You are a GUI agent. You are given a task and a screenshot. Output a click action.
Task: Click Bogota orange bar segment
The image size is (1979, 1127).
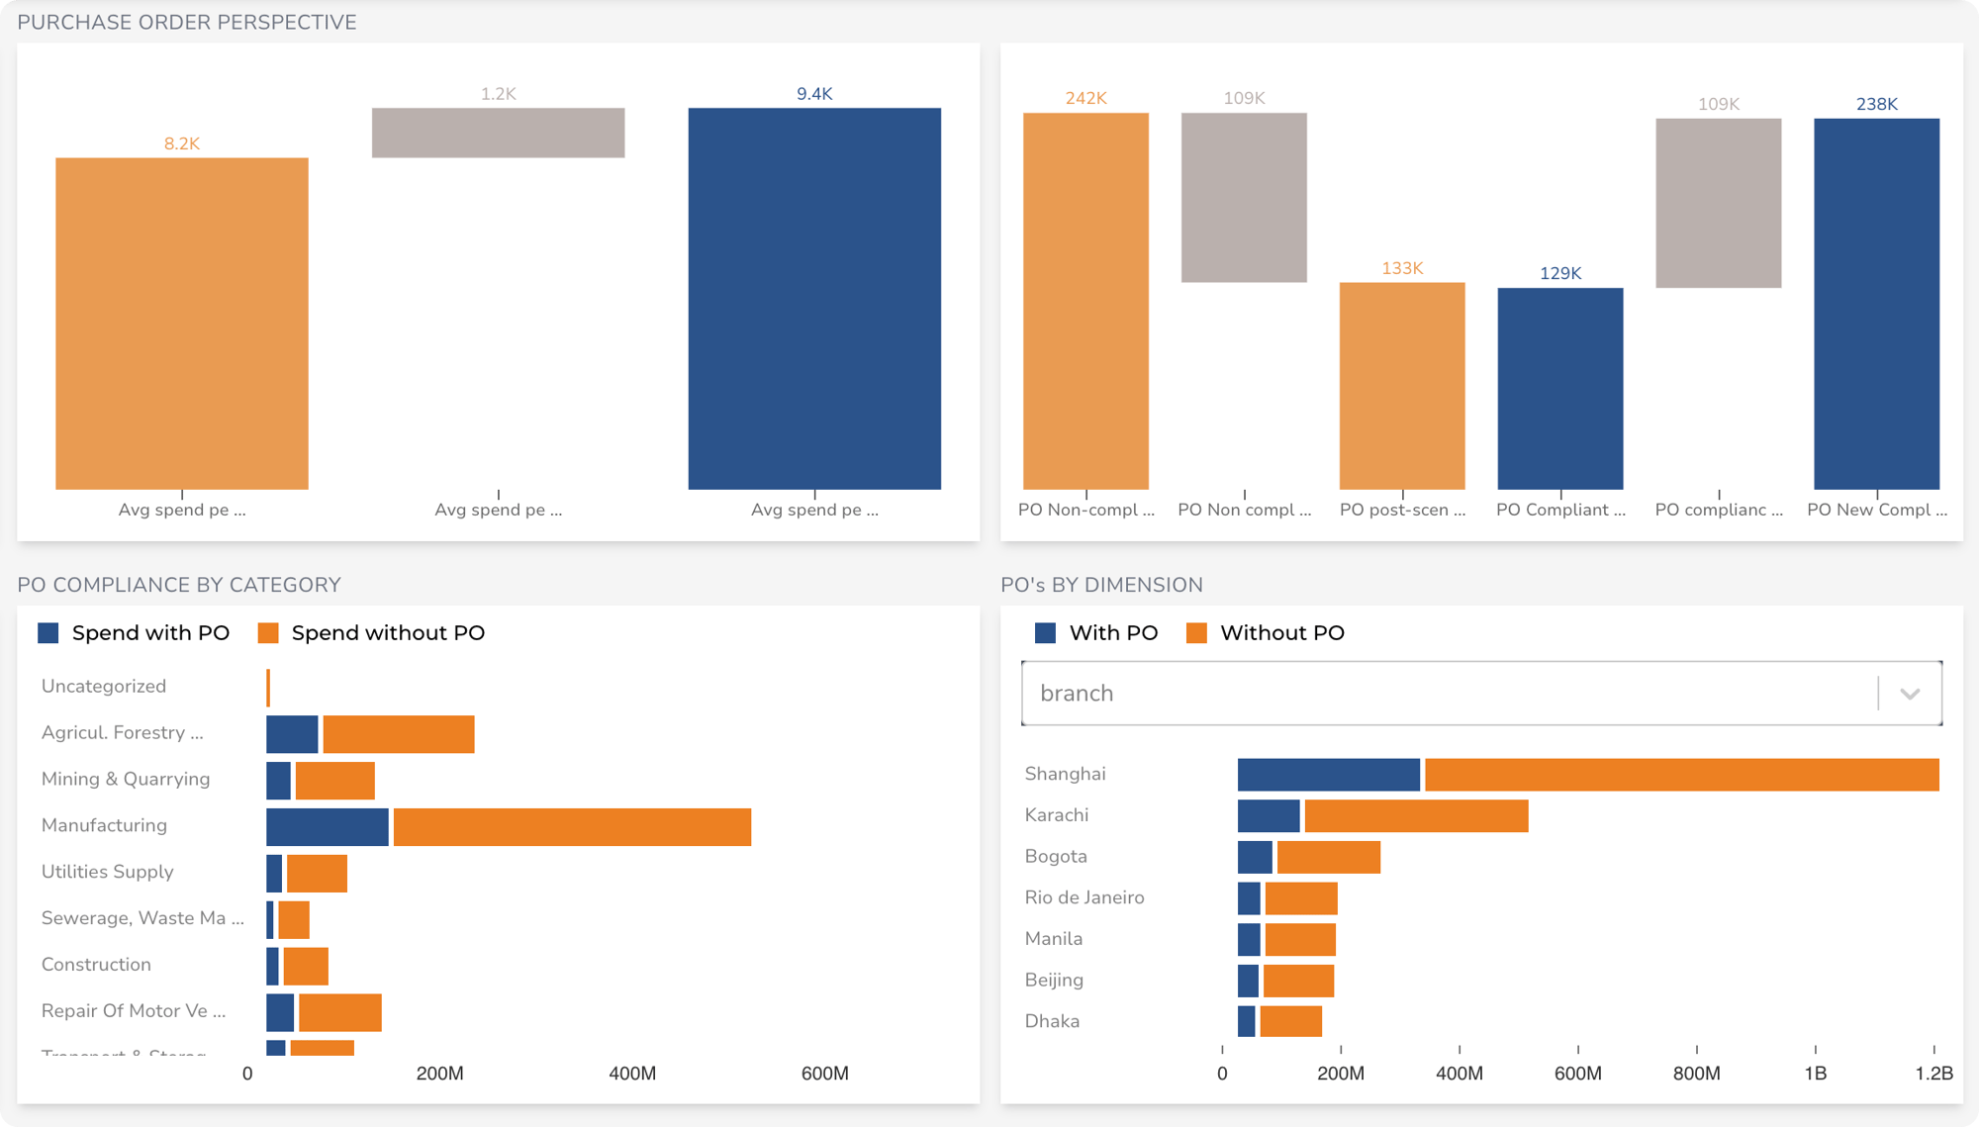tap(1329, 857)
